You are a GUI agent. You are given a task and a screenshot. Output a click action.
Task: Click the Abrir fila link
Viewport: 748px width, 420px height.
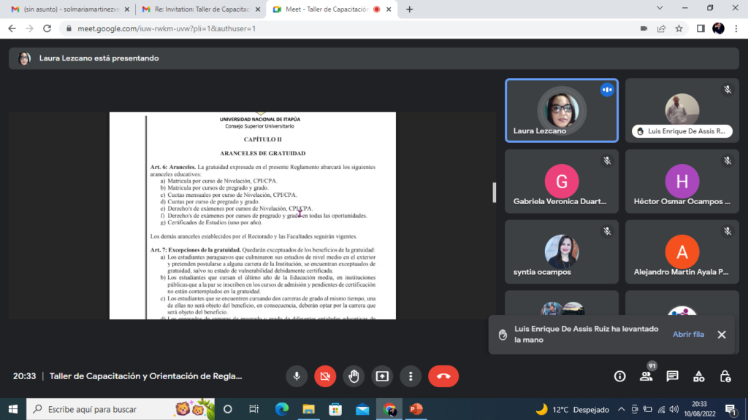click(688, 335)
